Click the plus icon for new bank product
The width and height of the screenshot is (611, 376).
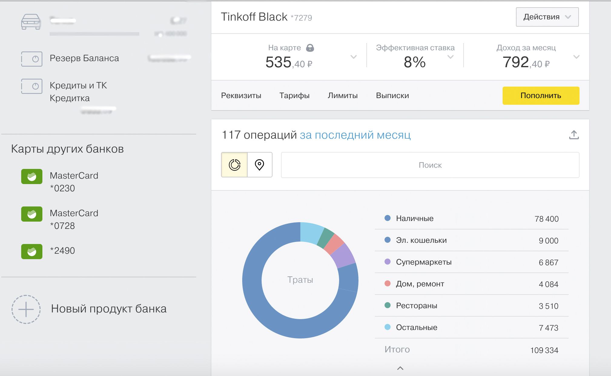pos(26,309)
